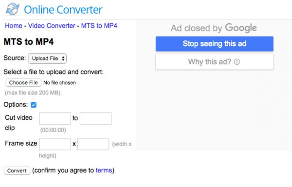The image size is (292, 187).
Task: Click the Google logo in ad notice
Action: (x=241, y=28)
